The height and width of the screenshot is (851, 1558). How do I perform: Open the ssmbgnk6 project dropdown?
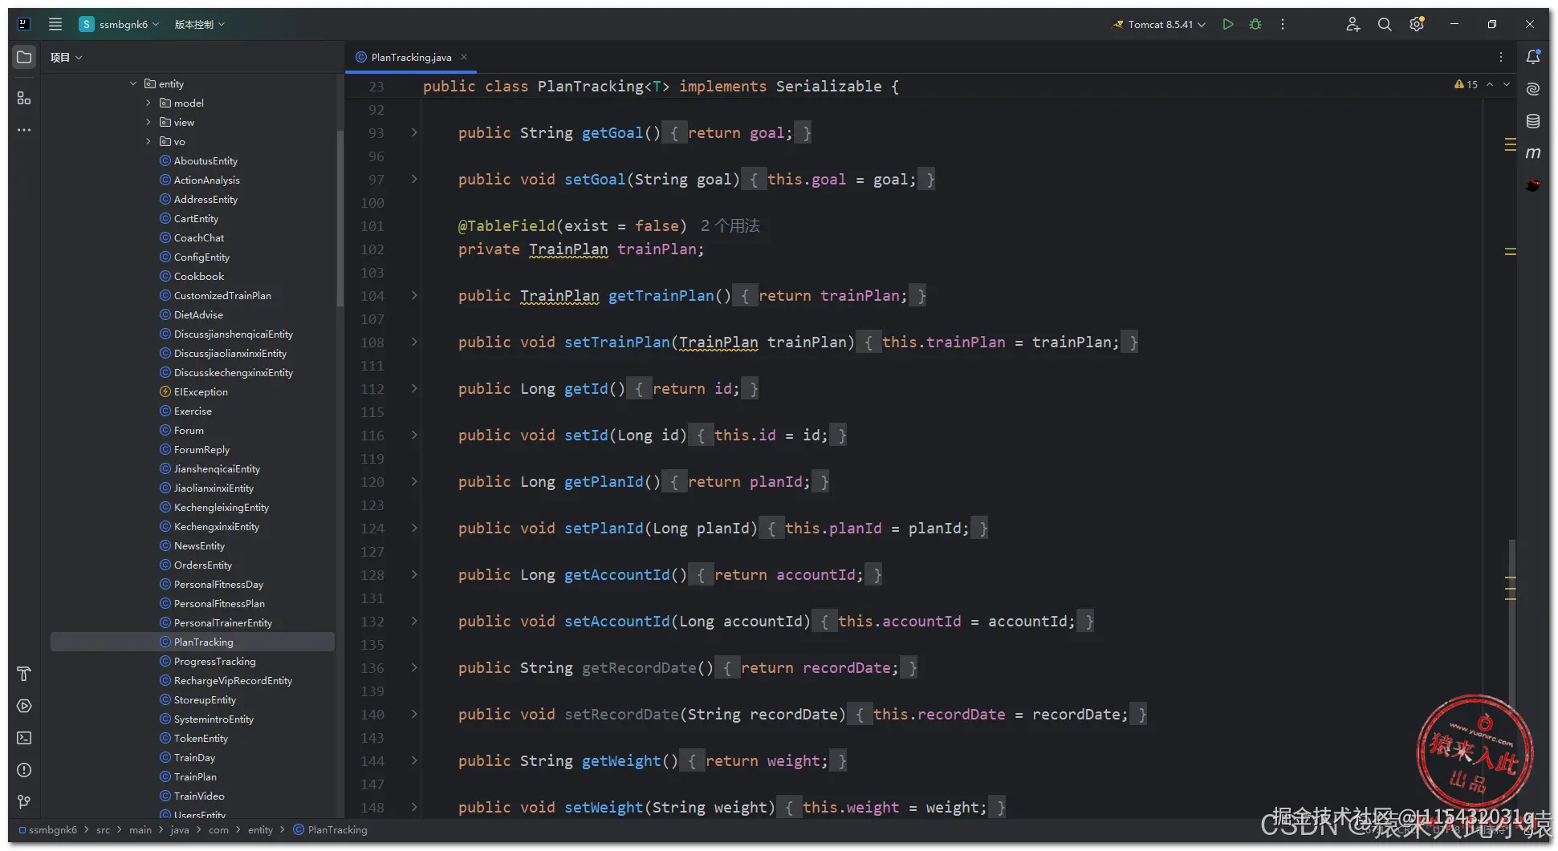[x=120, y=24]
